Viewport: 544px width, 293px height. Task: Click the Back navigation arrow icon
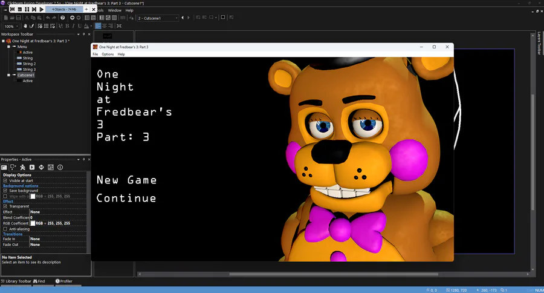click(x=72, y=18)
